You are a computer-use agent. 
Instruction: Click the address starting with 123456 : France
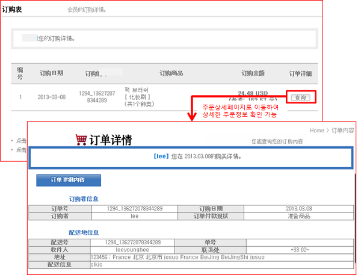(x=177, y=257)
